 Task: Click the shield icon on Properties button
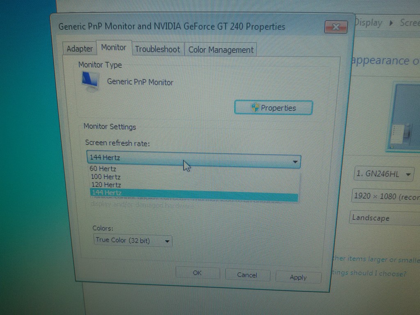[255, 107]
